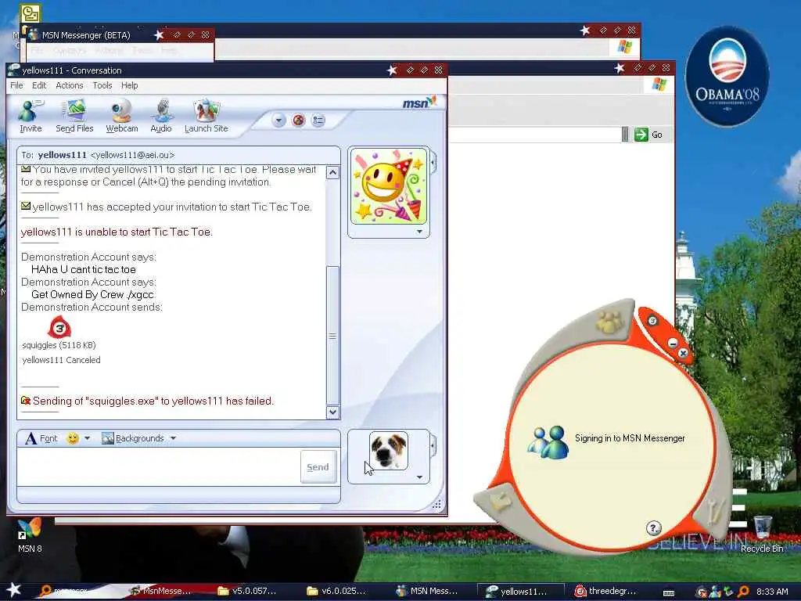Viewport: 801px width, 601px height.
Task: Click the green Go arrow icon
Action: tap(641, 135)
